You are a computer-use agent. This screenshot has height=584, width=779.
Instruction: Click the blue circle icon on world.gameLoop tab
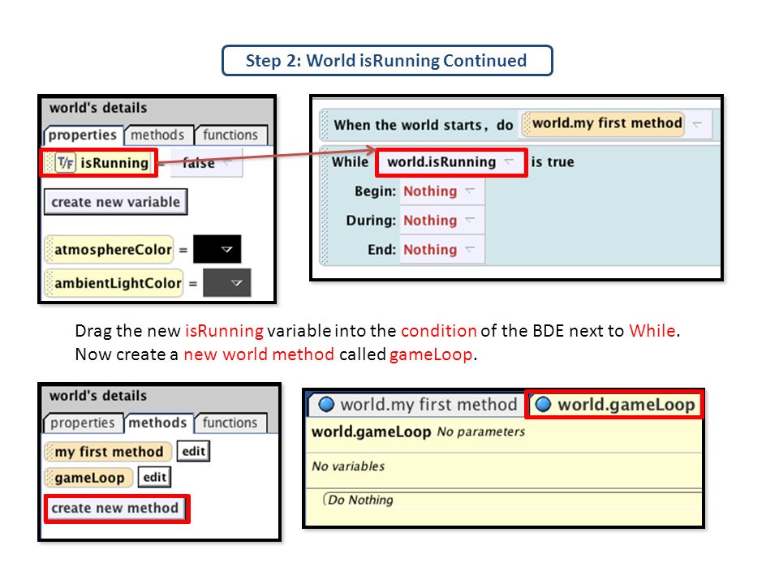[543, 404]
